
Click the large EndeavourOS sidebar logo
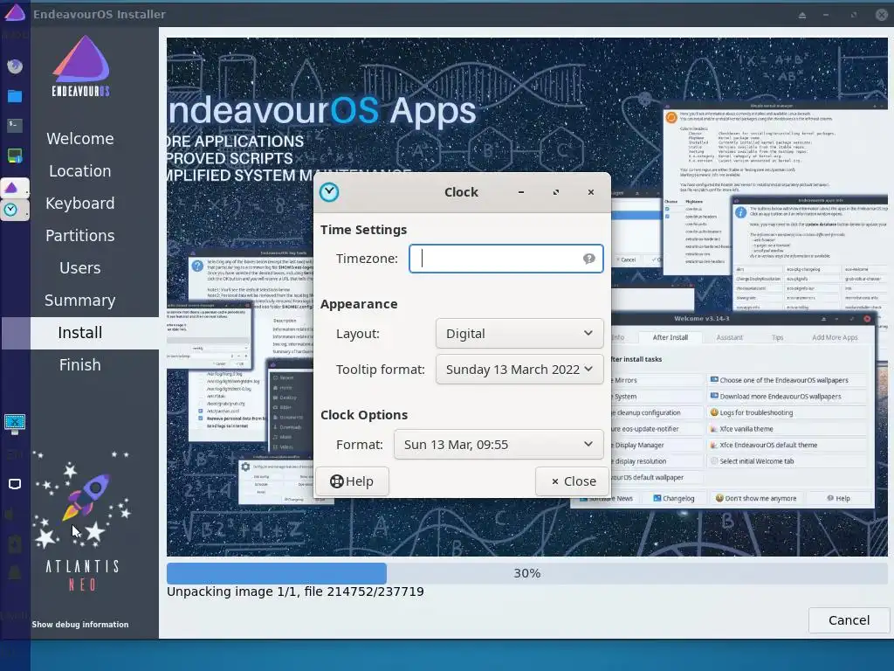tap(81, 66)
